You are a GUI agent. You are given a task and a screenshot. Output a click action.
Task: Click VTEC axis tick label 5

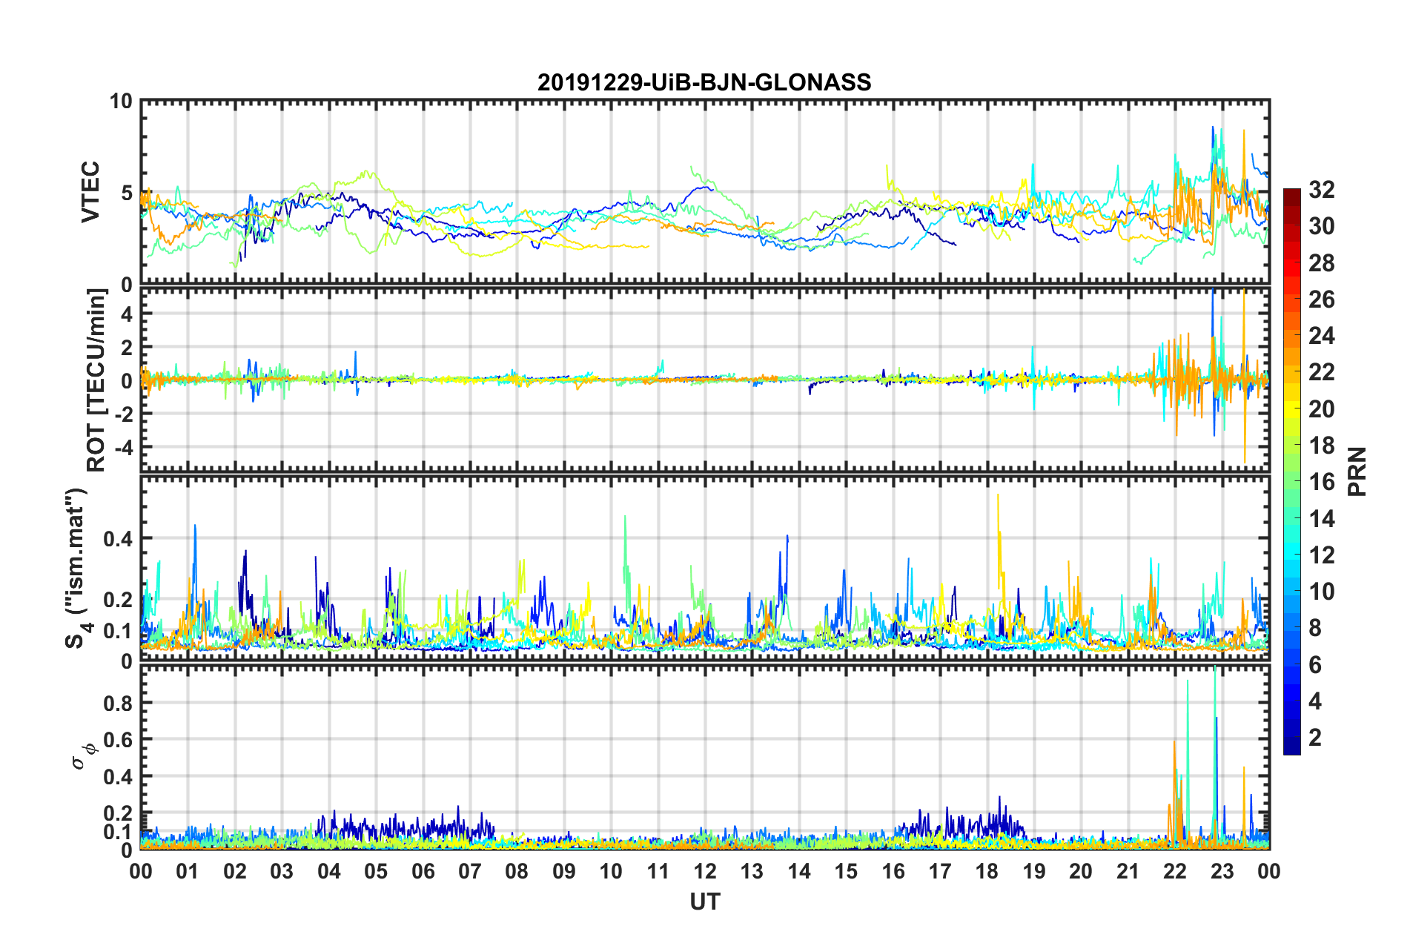pyautogui.click(x=127, y=193)
